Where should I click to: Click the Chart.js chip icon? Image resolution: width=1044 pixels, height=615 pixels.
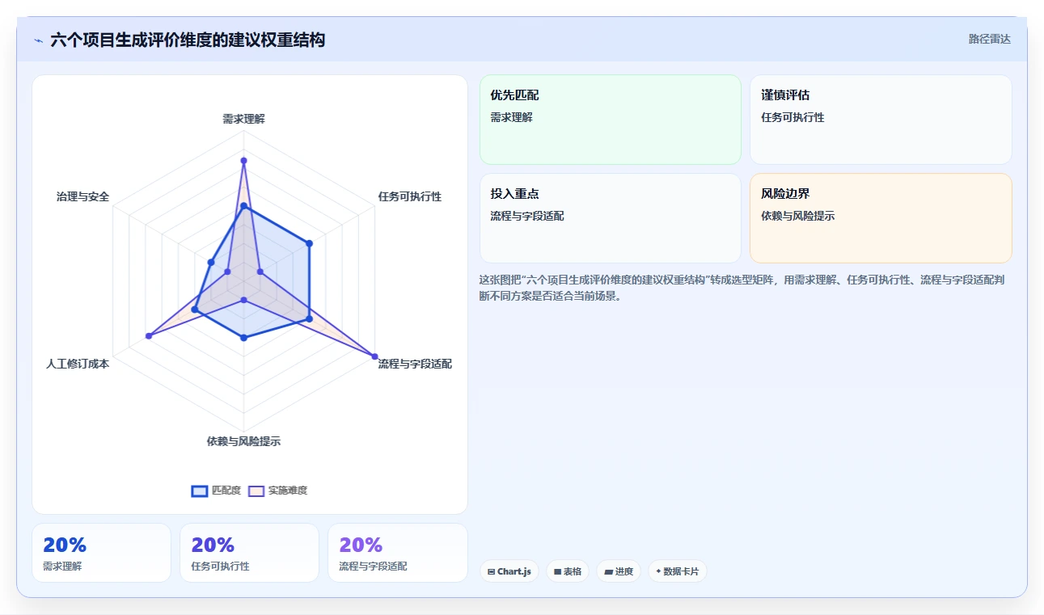[x=491, y=571]
